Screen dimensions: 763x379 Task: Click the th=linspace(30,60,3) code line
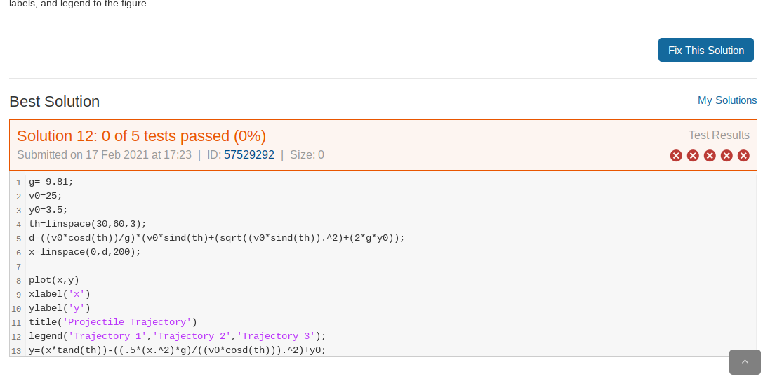point(87,224)
